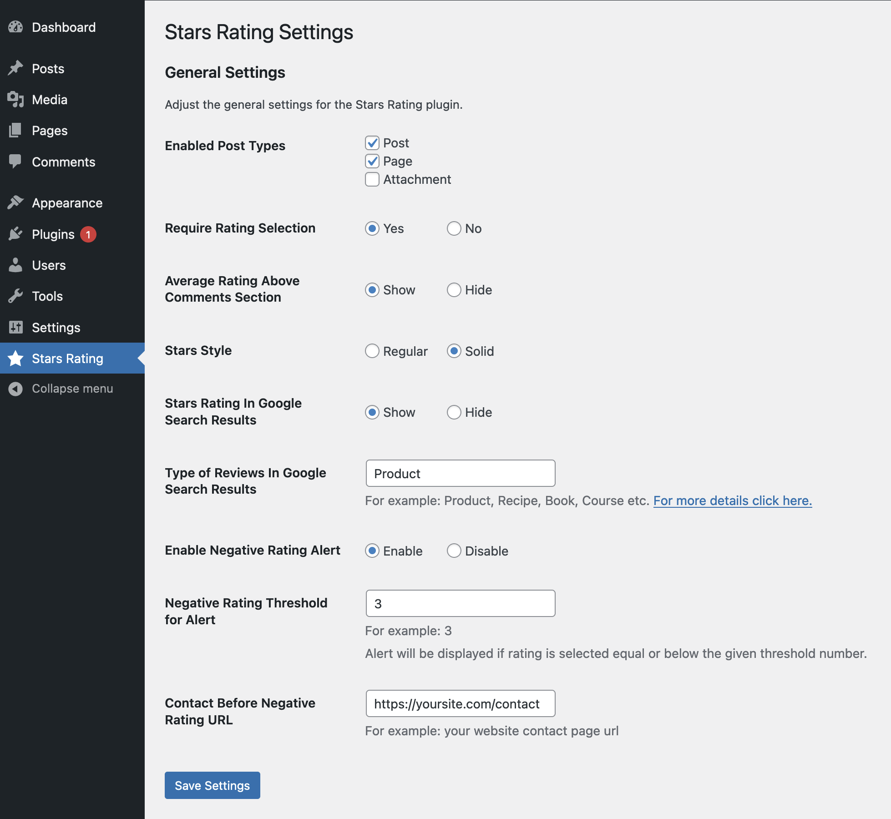
Task: Select Show for Google Search Results stars
Action: 372,412
